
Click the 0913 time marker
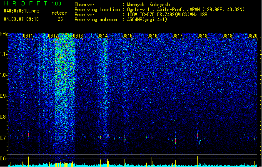pos(78,36)
